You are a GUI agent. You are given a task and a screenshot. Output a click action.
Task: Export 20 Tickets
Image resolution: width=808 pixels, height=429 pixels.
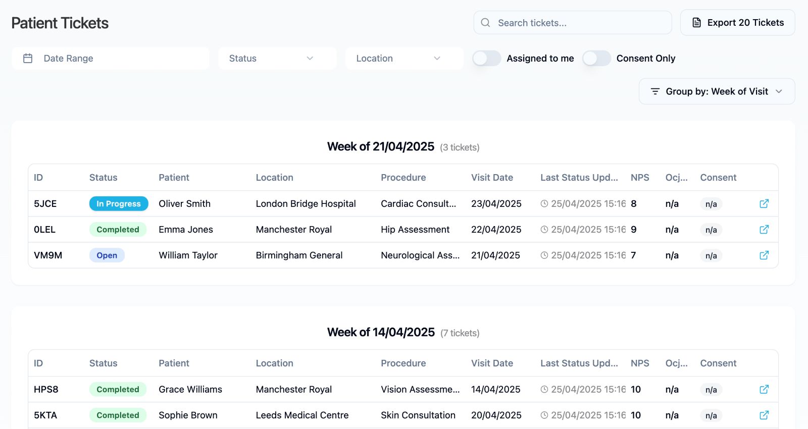click(738, 23)
